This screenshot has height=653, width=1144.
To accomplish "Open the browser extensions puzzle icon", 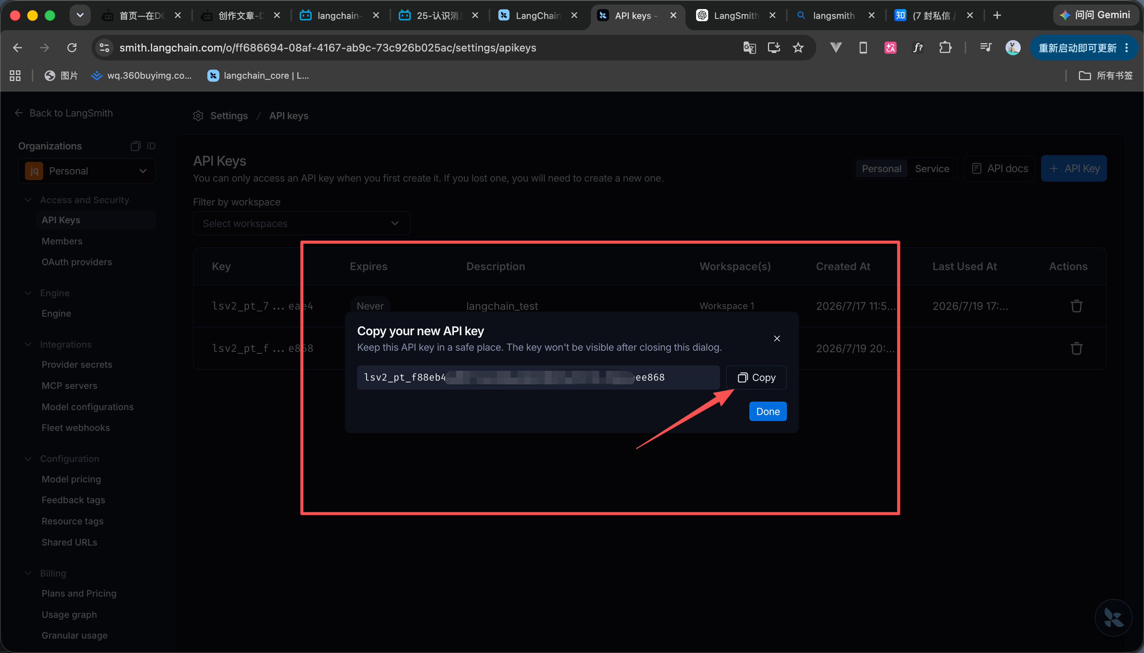I will [x=945, y=48].
